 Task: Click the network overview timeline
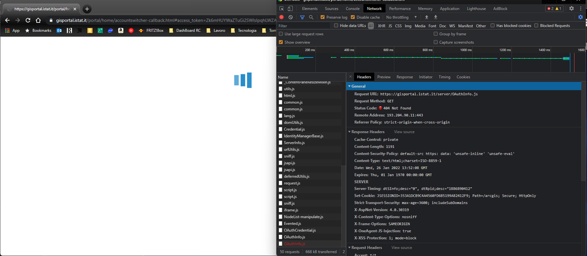[x=431, y=60]
